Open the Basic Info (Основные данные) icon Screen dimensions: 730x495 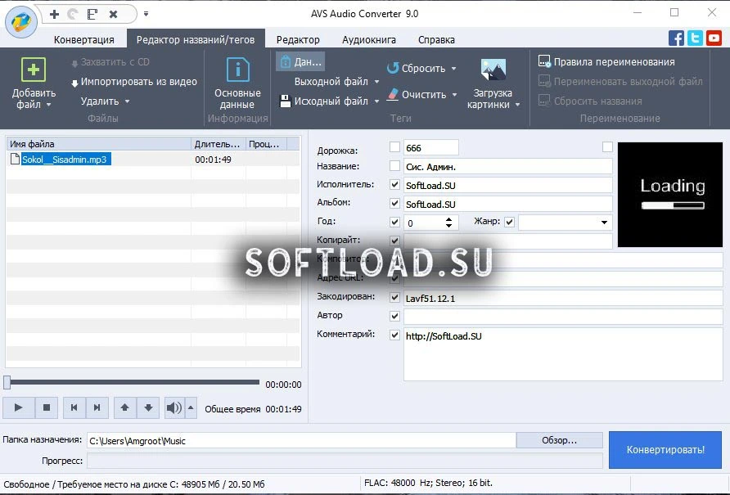(237, 70)
